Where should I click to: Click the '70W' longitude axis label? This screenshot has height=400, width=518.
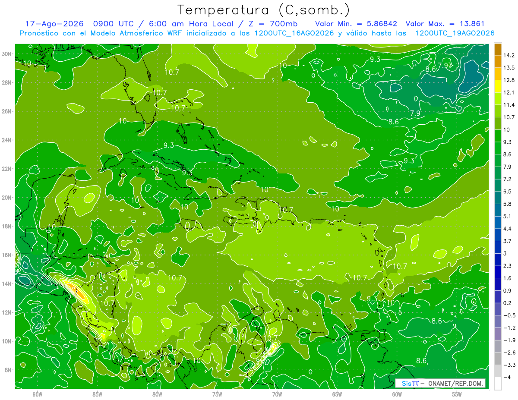point(277,394)
